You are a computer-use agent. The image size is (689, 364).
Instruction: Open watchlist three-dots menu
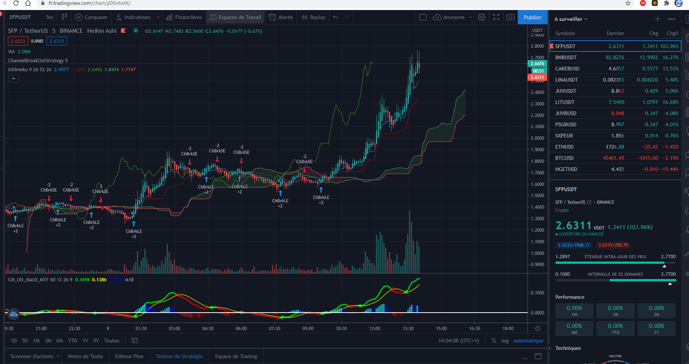click(x=672, y=19)
